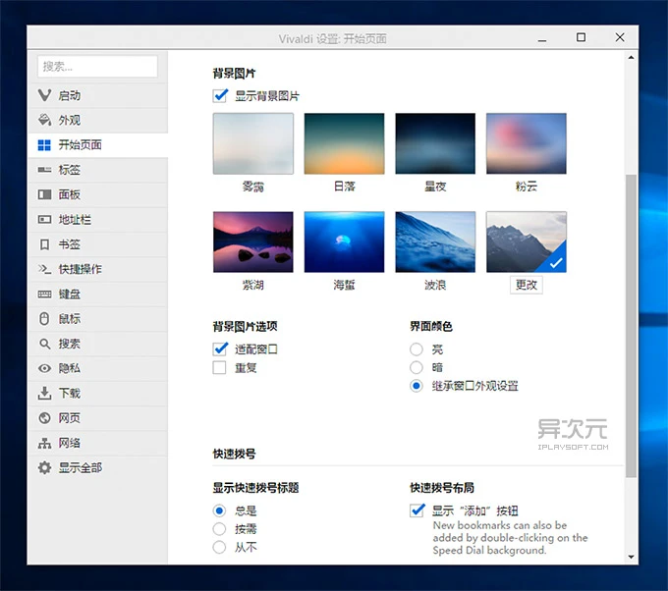The width and height of the screenshot is (668, 591).
Task: Close the Vivaldi settings window
Action: (620, 37)
